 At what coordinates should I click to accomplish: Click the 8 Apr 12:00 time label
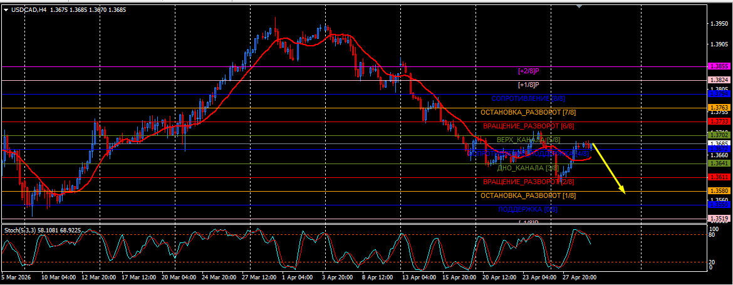click(378, 277)
